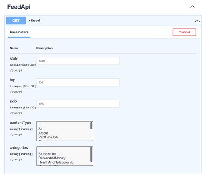
Task: Select HealthAndRelationship in categories list
Action: point(56,162)
